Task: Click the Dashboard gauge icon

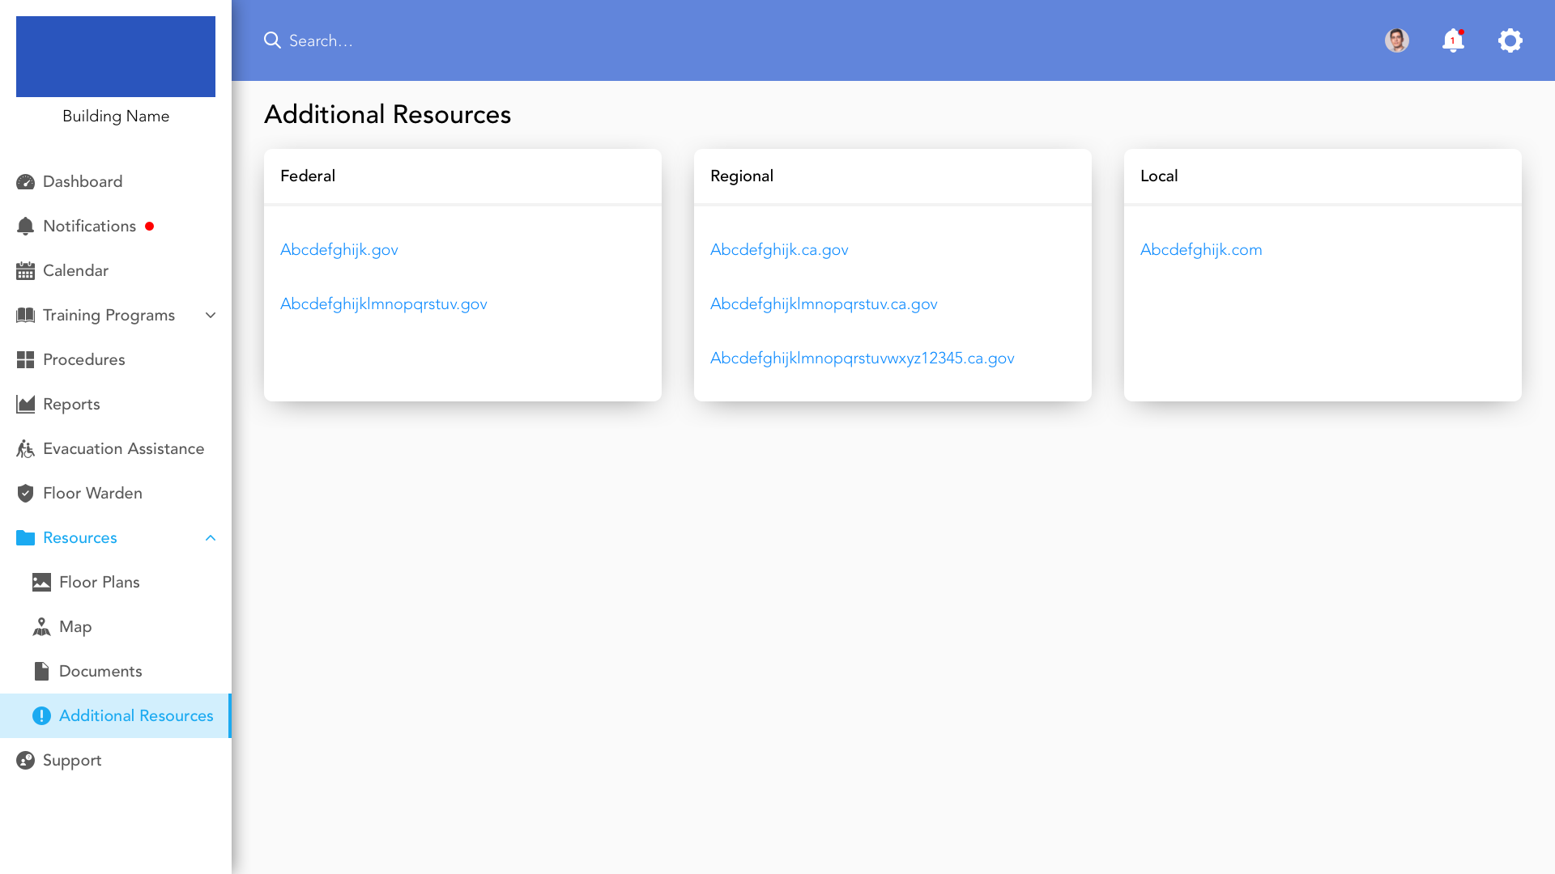Action: 25,182
